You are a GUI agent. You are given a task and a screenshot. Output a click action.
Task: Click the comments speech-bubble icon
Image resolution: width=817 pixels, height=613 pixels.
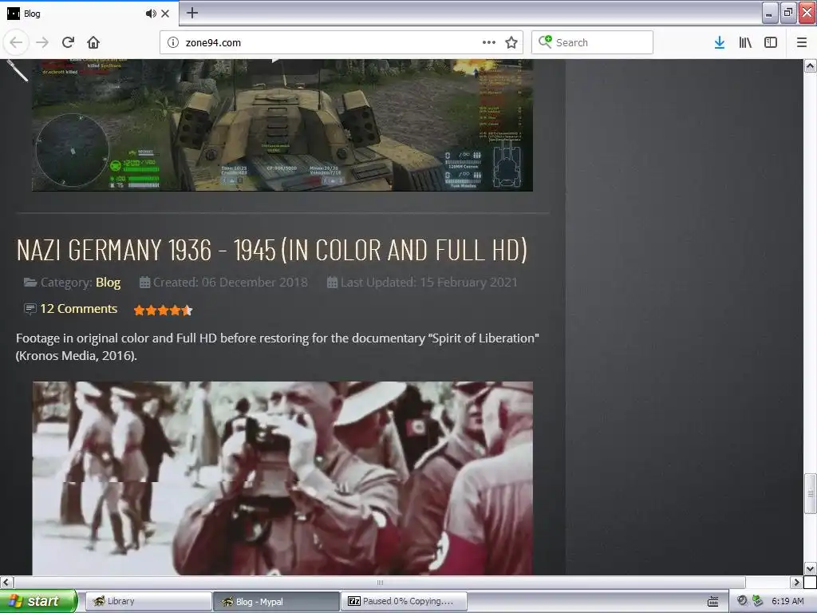[30, 309]
